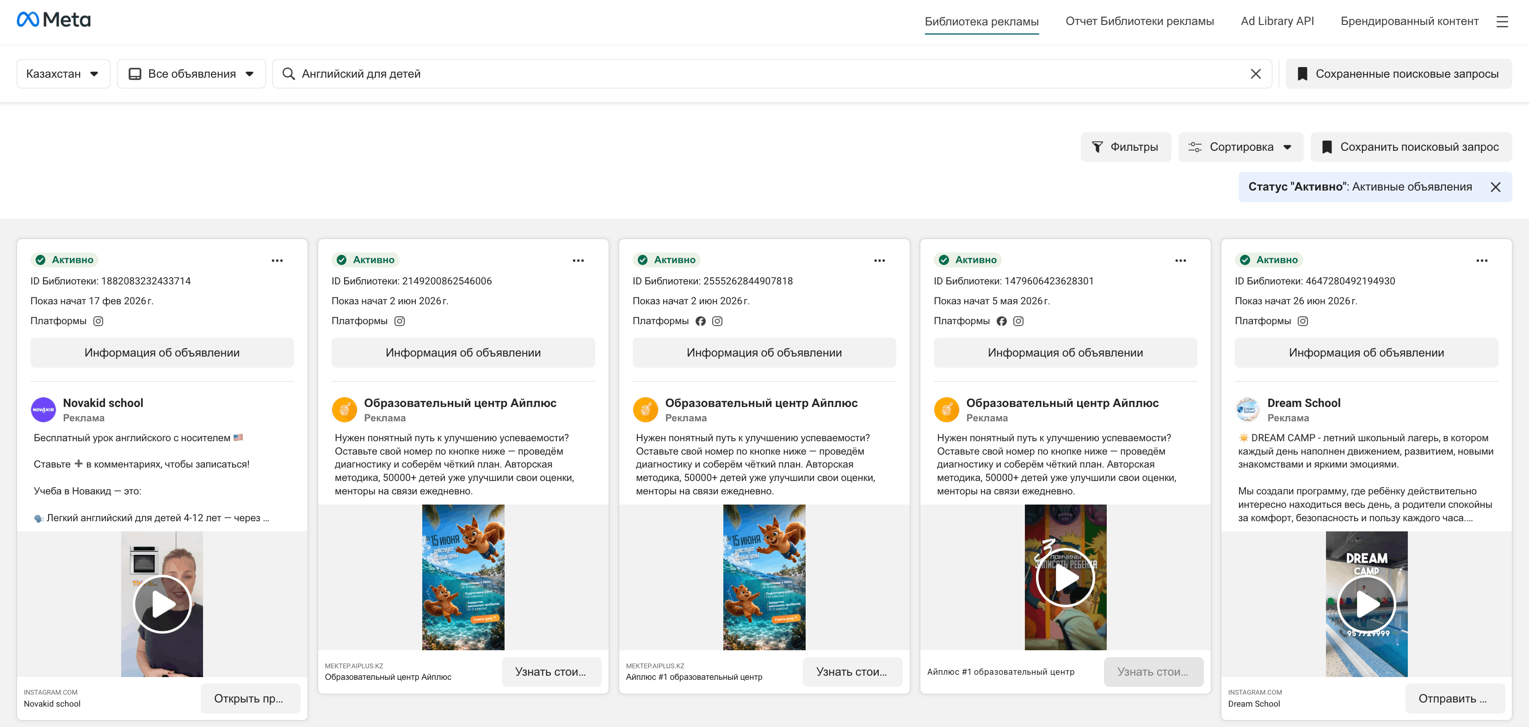Click Instagram platform icon on Novakid ad
This screenshot has height=727, width=1529.
tap(99, 321)
